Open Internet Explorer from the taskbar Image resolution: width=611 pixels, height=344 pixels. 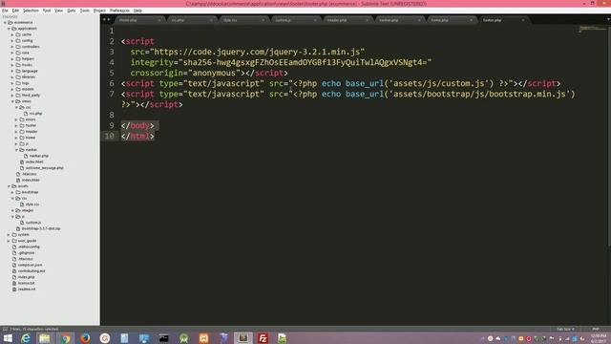(x=26, y=338)
